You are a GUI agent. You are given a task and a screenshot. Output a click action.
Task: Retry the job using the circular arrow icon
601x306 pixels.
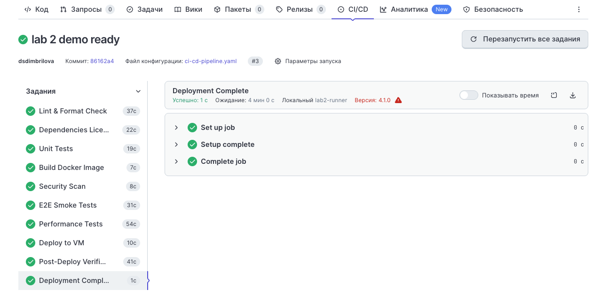(554, 95)
